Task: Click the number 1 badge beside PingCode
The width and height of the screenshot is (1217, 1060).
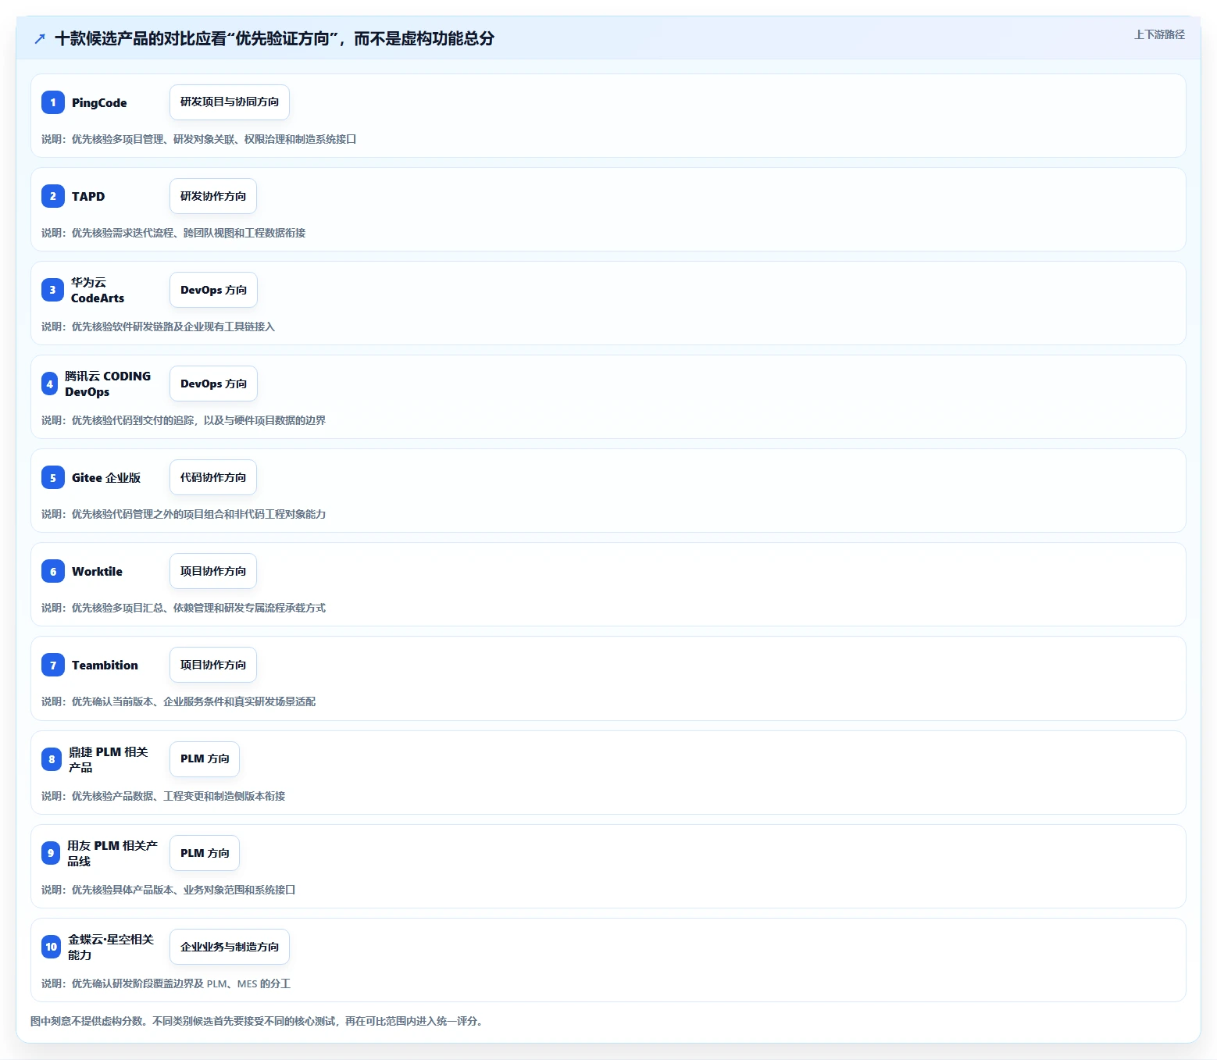Action: point(53,102)
